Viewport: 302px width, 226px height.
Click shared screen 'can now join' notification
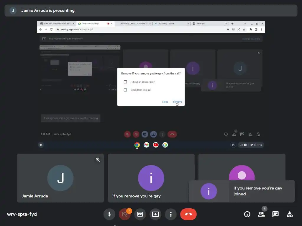pos(70,118)
